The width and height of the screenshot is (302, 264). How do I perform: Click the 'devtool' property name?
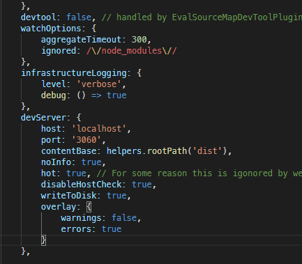[x=38, y=17]
